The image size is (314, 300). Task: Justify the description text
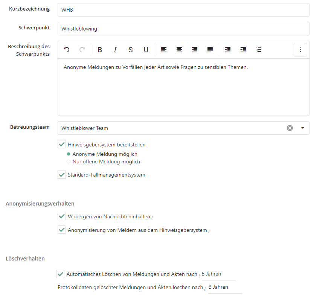[210, 50]
